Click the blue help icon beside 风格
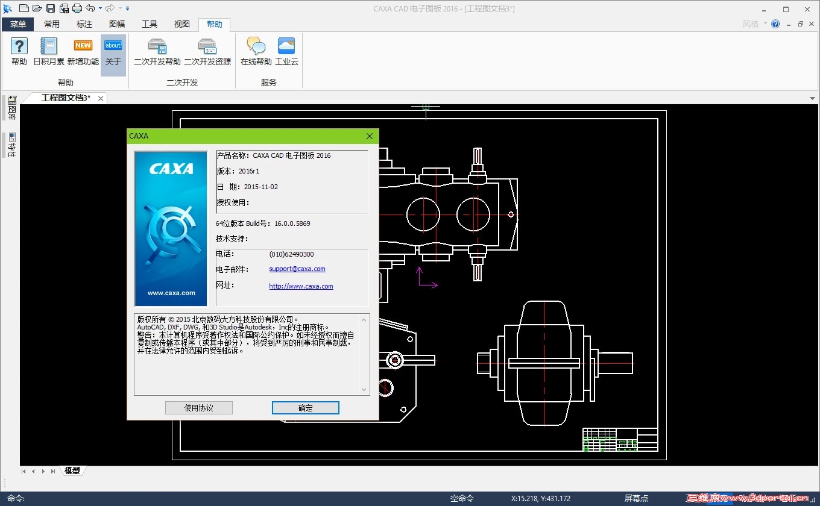 pos(775,24)
